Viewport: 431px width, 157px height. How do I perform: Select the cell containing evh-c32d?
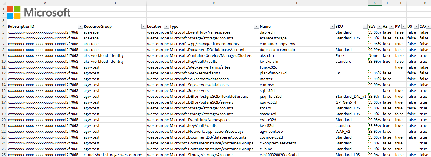click(297, 120)
